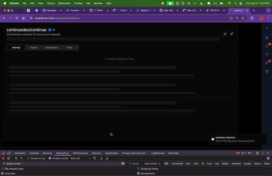Screen dimensions: 272x176
Task: Enable the Invert filter checkbox
Action: coord(130,163)
